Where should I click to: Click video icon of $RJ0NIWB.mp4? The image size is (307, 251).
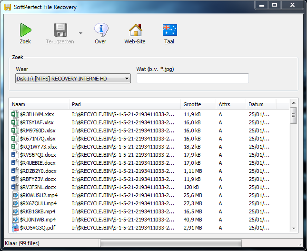pyautogui.click(x=15, y=220)
